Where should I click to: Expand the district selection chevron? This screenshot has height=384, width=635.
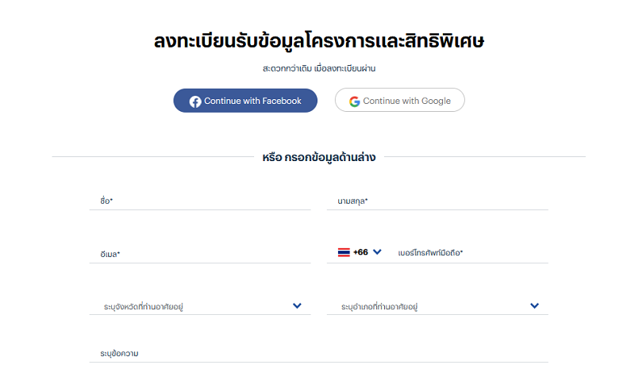534,306
